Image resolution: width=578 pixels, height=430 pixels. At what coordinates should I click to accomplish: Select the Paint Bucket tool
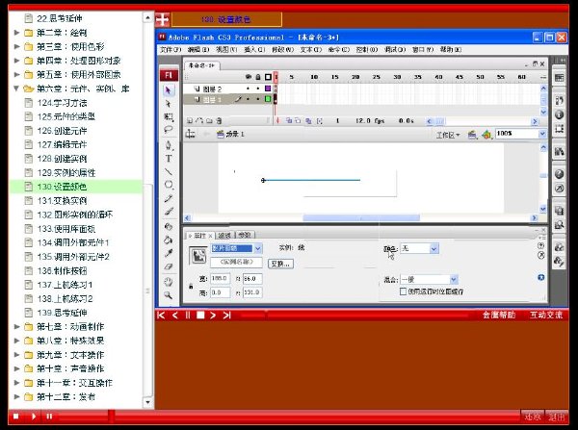(x=169, y=240)
